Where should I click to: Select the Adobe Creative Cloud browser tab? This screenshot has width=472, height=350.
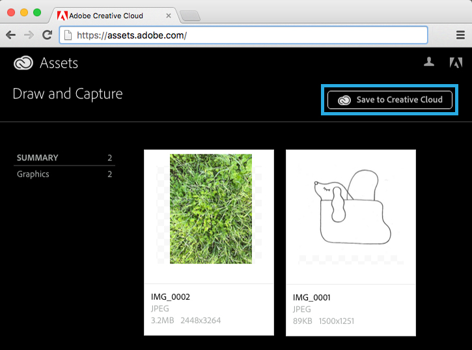point(115,16)
